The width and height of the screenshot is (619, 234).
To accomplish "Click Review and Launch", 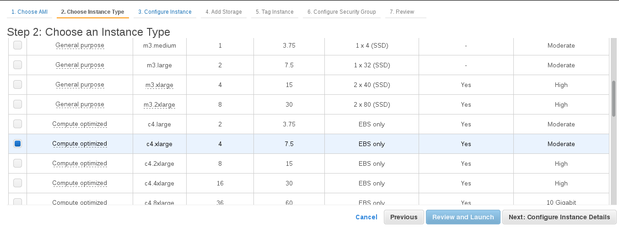I will click(463, 217).
